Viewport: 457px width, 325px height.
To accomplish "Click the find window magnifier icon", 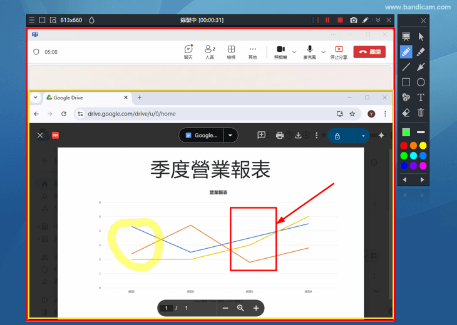I will 53,20.
